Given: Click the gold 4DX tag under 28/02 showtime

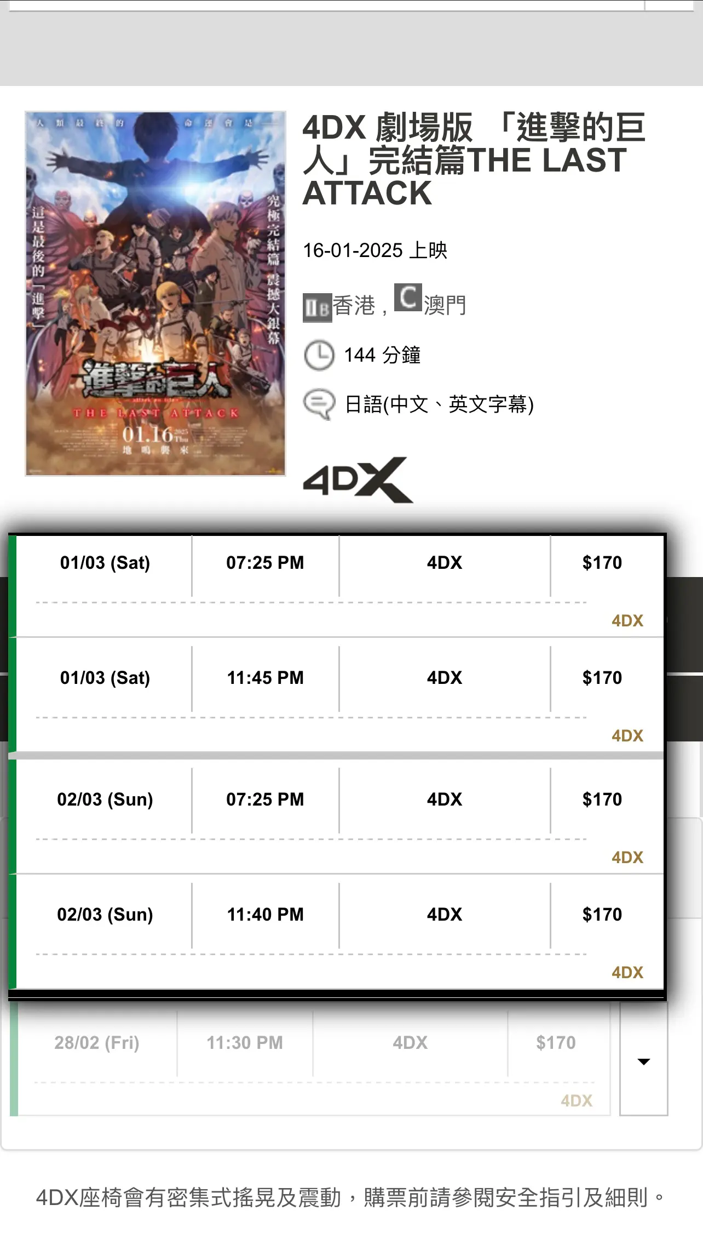Looking at the screenshot, I should point(577,1100).
